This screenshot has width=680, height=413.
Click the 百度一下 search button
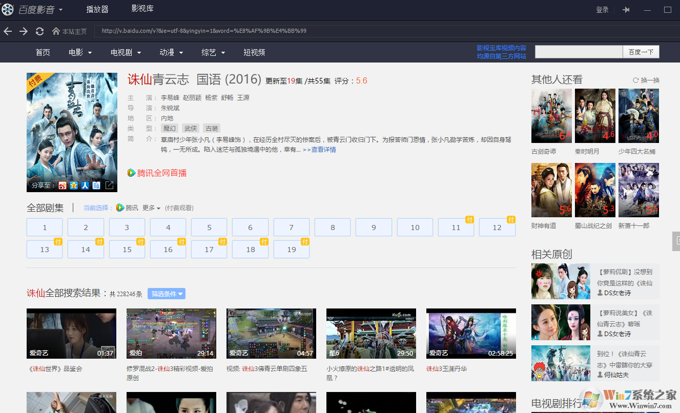click(641, 52)
